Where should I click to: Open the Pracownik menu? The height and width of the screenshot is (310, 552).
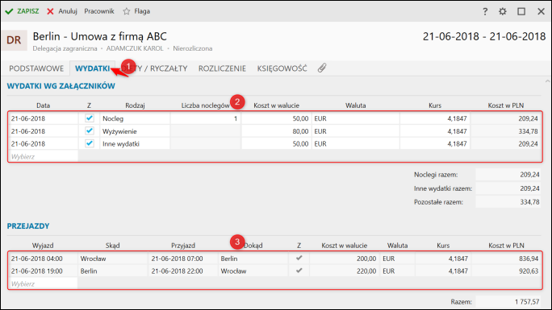(x=99, y=11)
